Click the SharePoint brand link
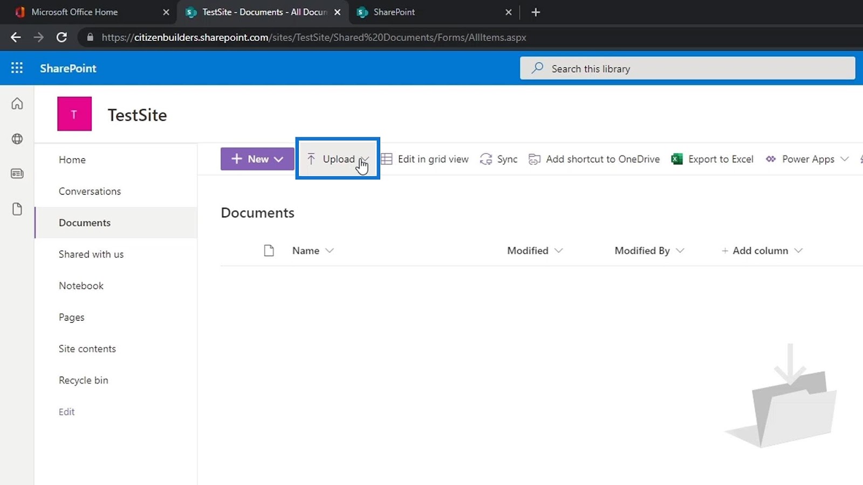Image resolution: width=863 pixels, height=485 pixels. [x=68, y=68]
